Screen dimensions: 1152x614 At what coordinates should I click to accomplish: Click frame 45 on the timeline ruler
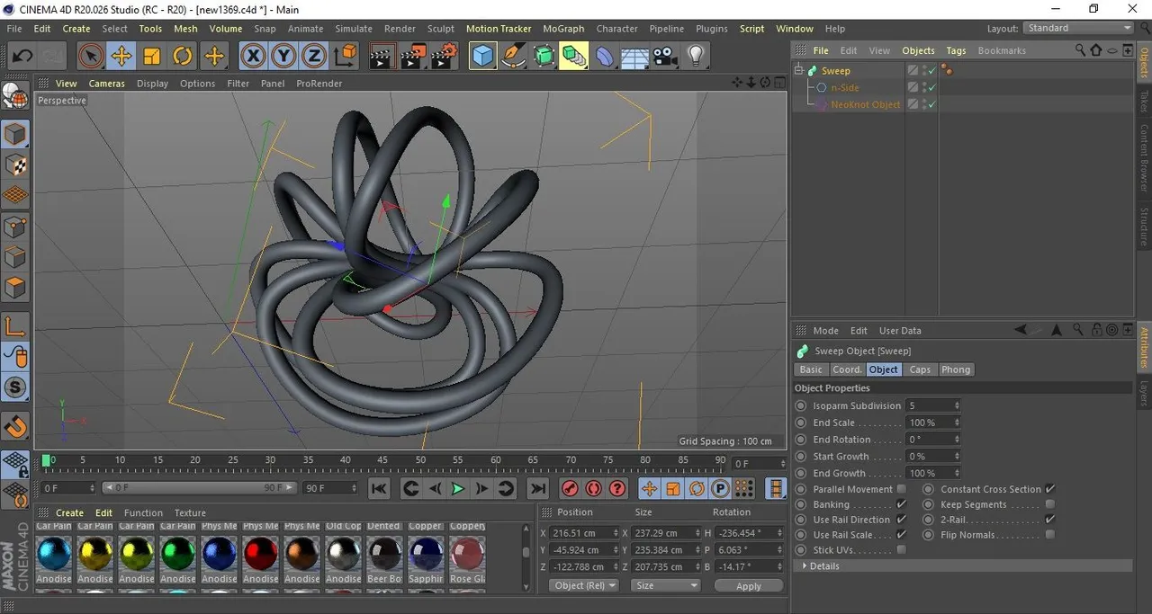pyautogui.click(x=382, y=460)
